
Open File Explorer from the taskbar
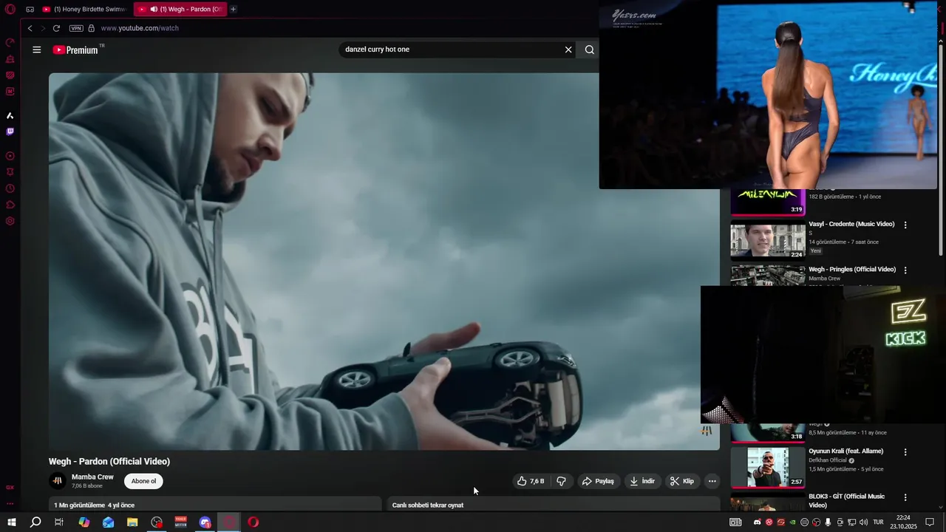(132, 522)
